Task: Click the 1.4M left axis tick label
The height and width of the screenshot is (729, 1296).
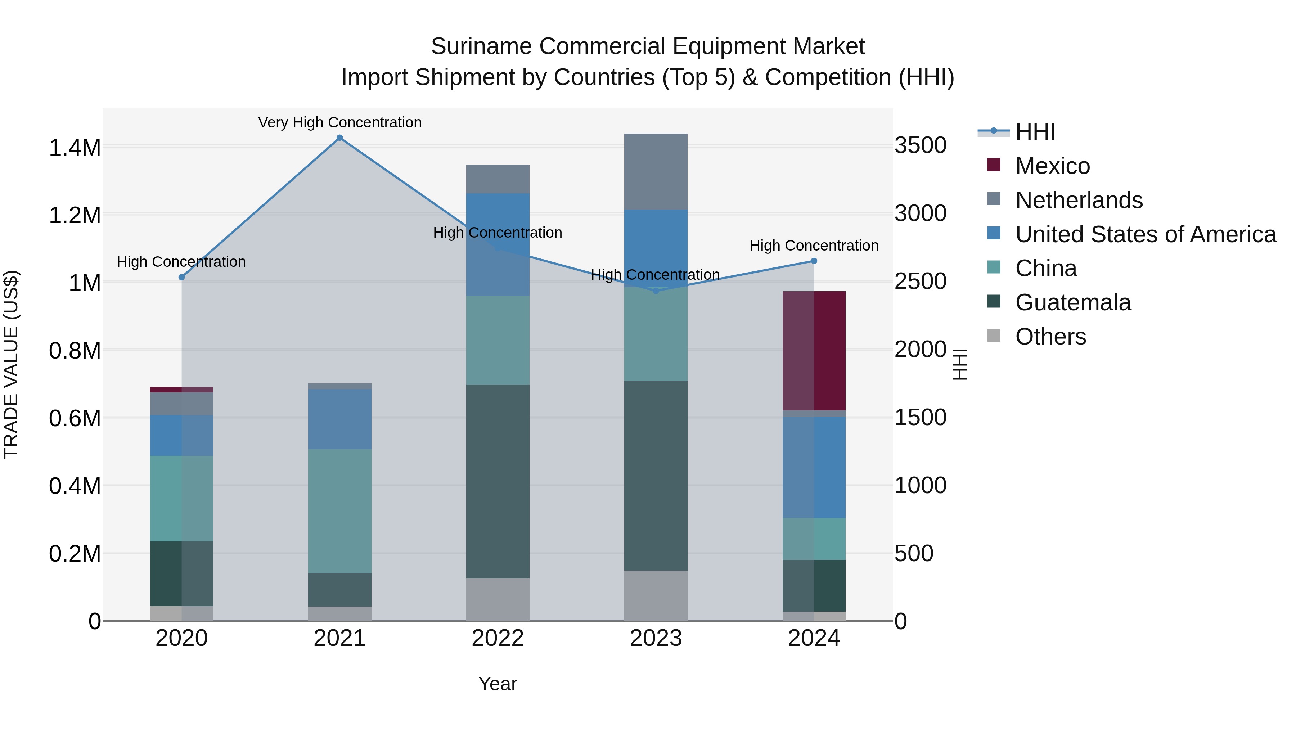Action: [75, 148]
